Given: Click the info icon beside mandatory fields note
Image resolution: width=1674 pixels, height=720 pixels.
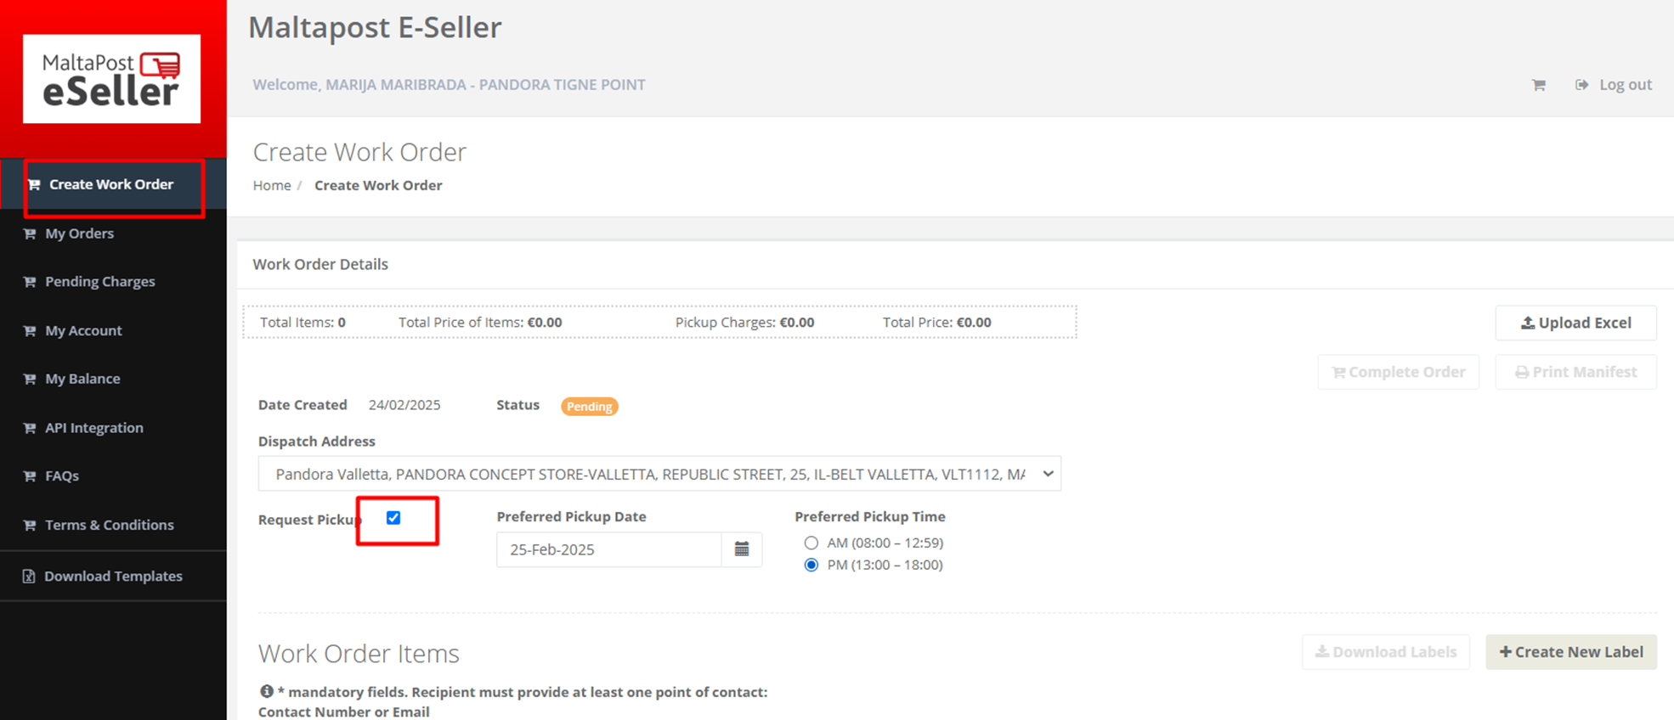Looking at the screenshot, I should 266,691.
